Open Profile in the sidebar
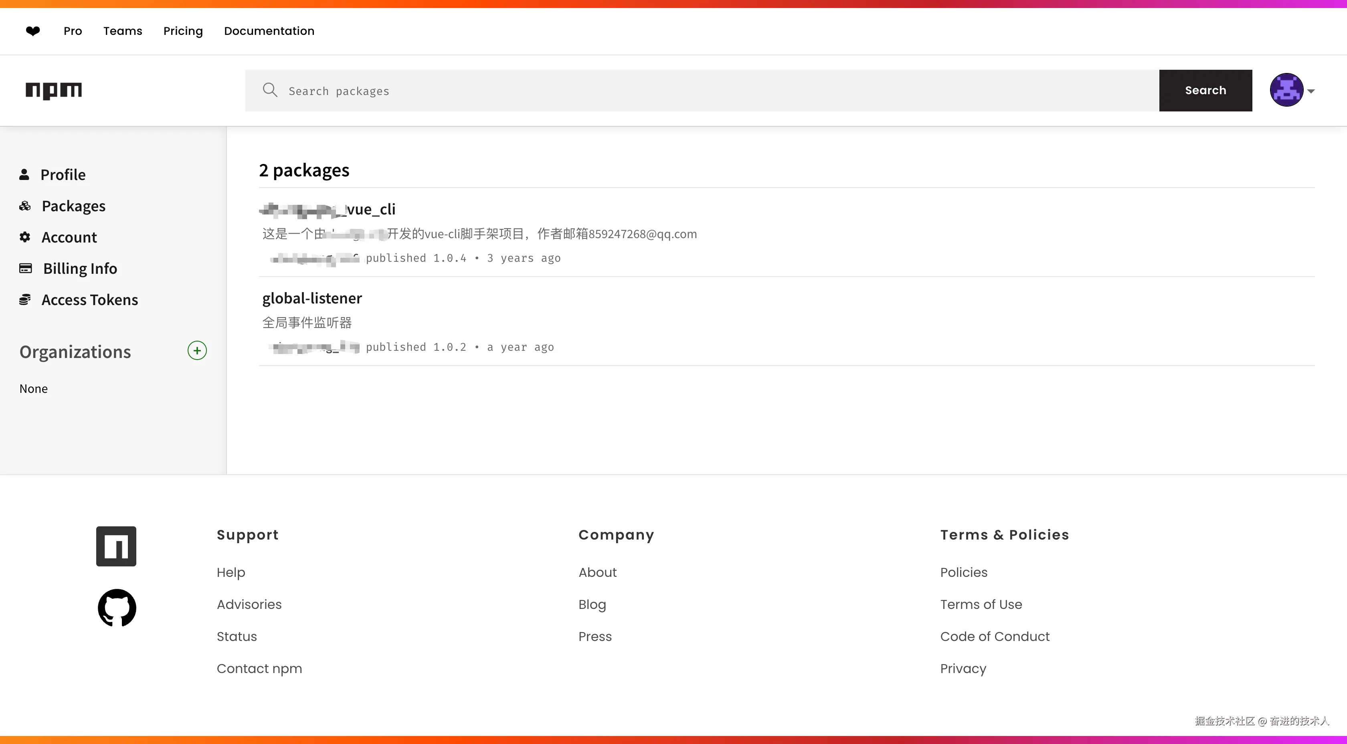Viewport: 1347px width, 744px height. (63, 175)
